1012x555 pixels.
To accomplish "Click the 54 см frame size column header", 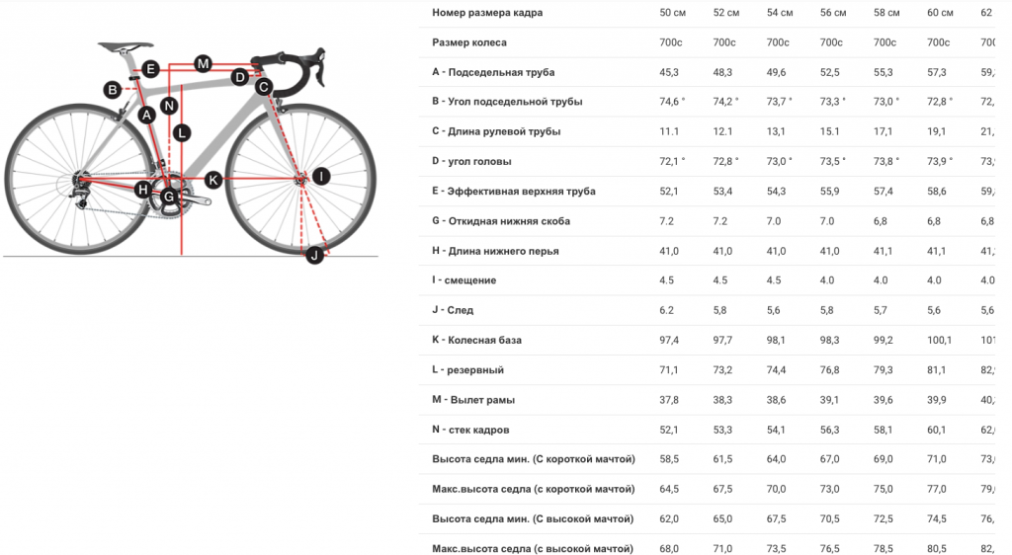I will pos(779,13).
